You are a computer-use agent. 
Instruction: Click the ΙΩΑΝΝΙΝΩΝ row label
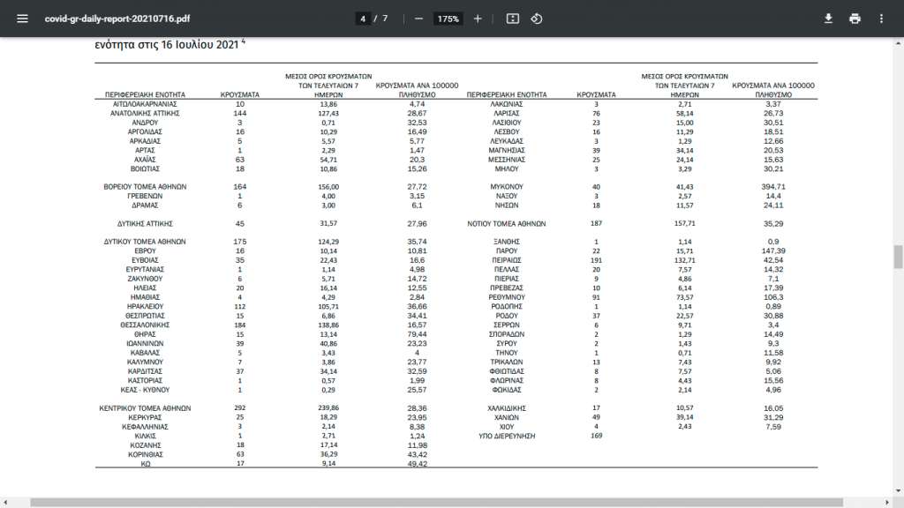click(x=145, y=343)
